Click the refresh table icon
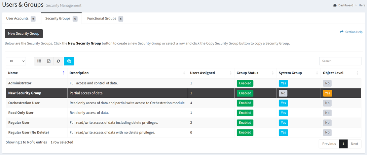The width and height of the screenshot is (367, 155). coord(59,61)
